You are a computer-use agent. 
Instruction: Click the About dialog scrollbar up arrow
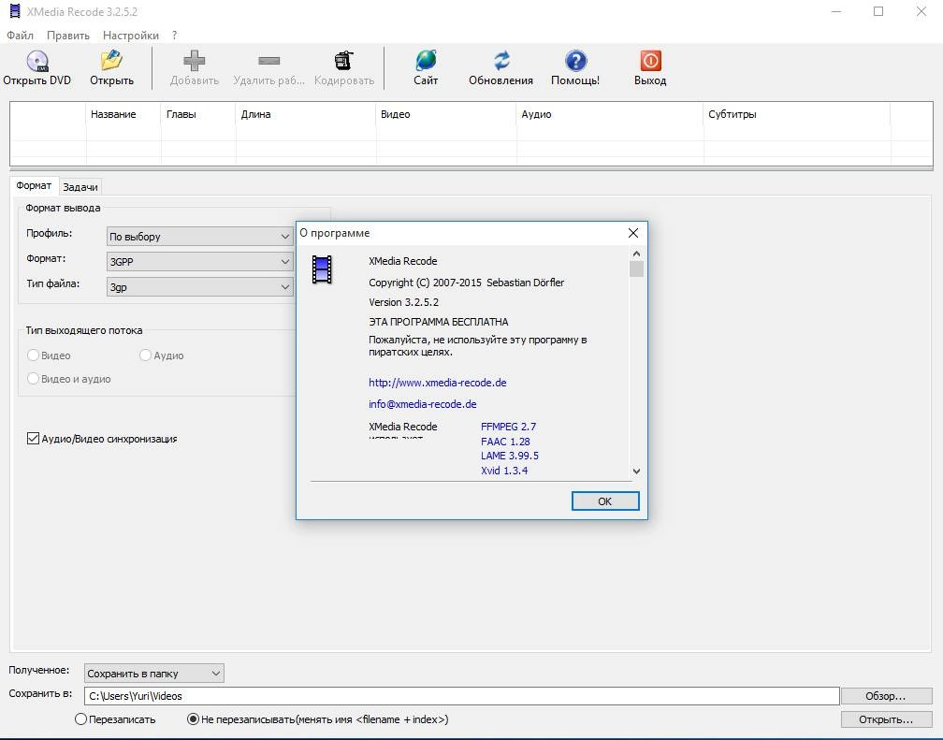click(x=636, y=254)
